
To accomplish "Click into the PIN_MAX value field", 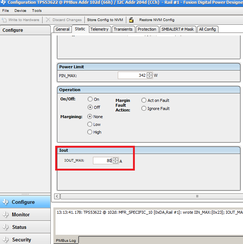I will pos(132,75).
